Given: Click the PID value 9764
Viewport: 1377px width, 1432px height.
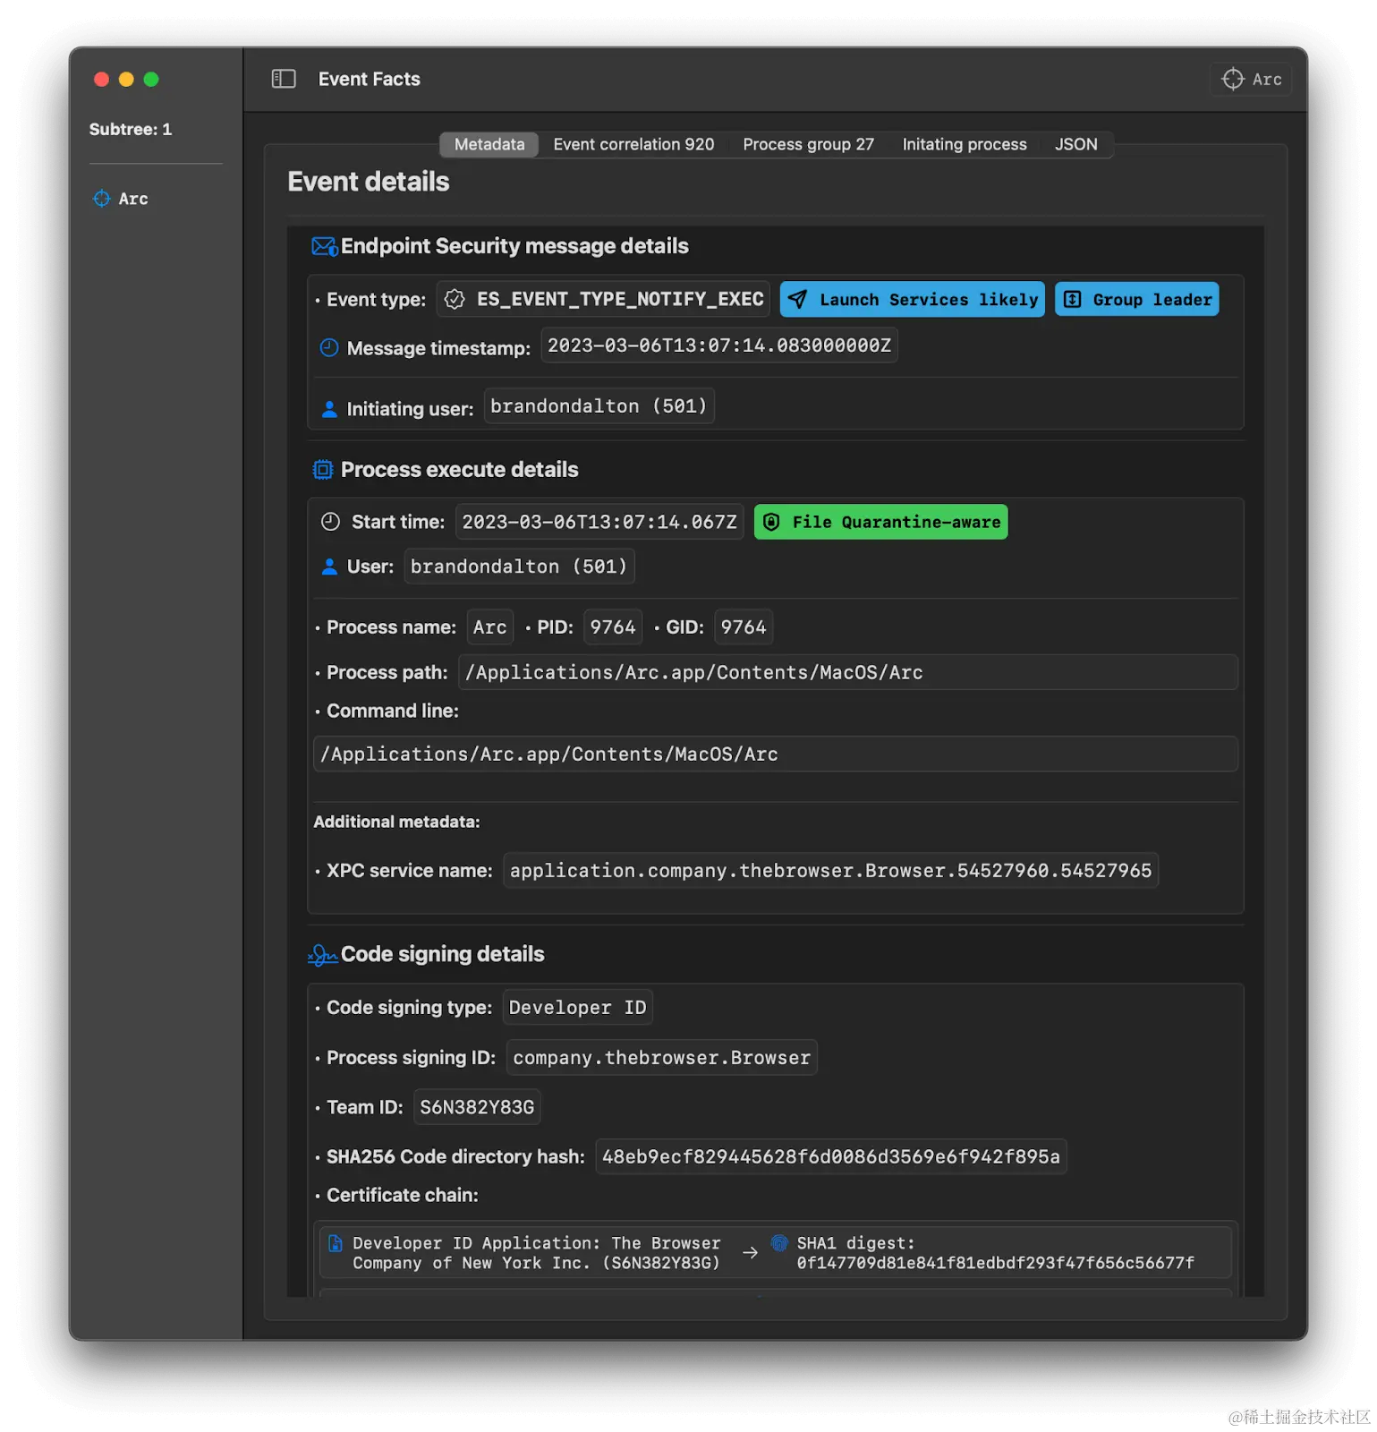Looking at the screenshot, I should tap(613, 626).
